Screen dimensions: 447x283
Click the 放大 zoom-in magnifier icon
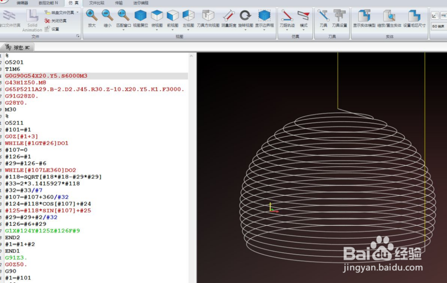[x=92, y=15]
